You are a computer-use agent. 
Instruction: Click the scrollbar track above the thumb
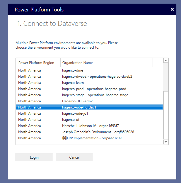165,77
